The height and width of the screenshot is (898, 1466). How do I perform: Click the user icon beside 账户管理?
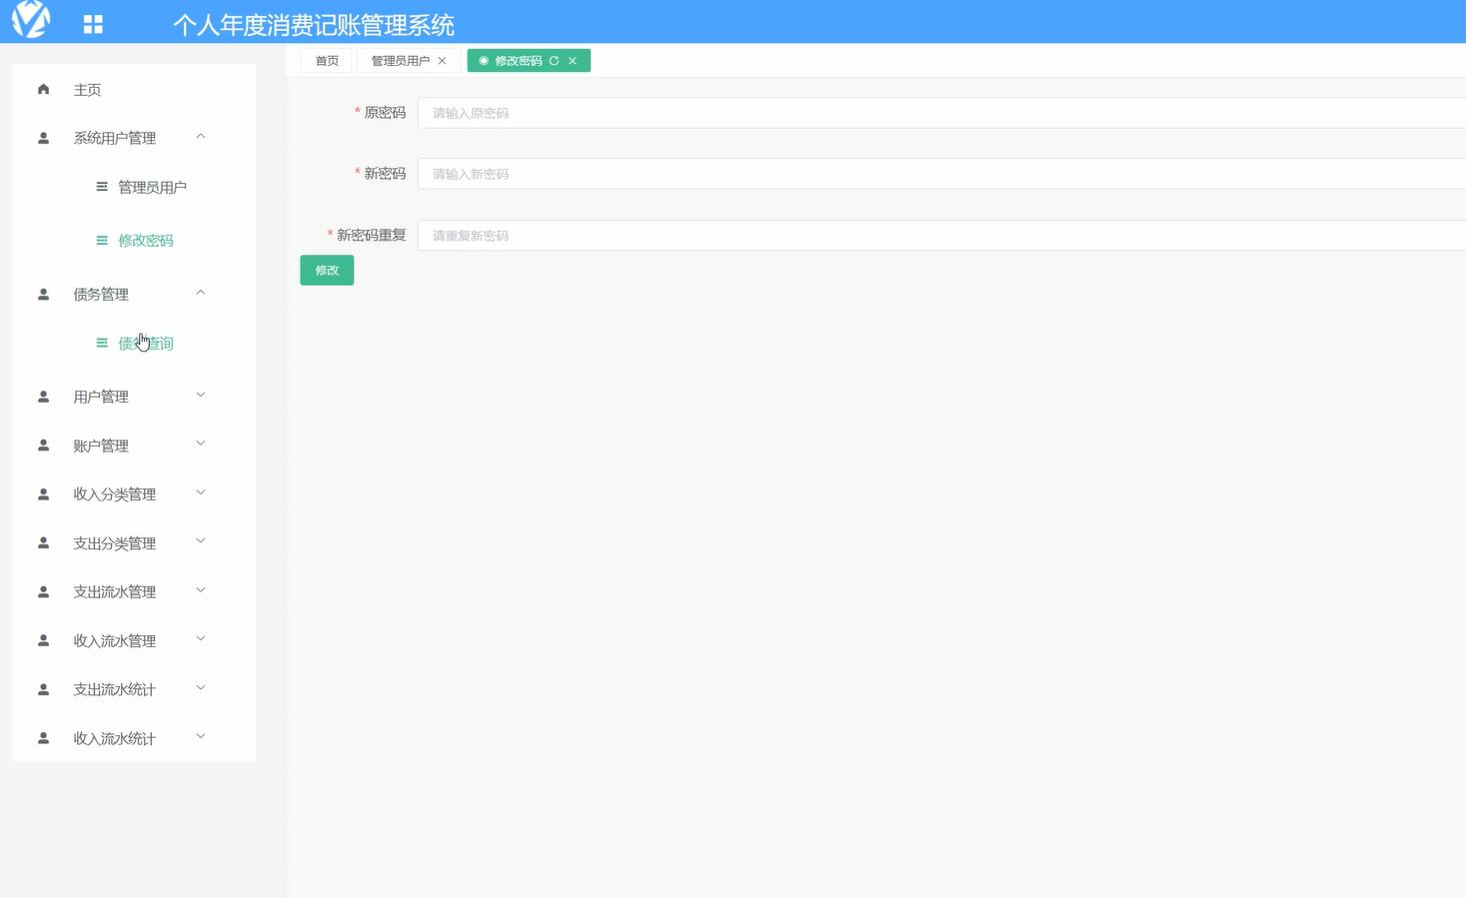point(43,446)
